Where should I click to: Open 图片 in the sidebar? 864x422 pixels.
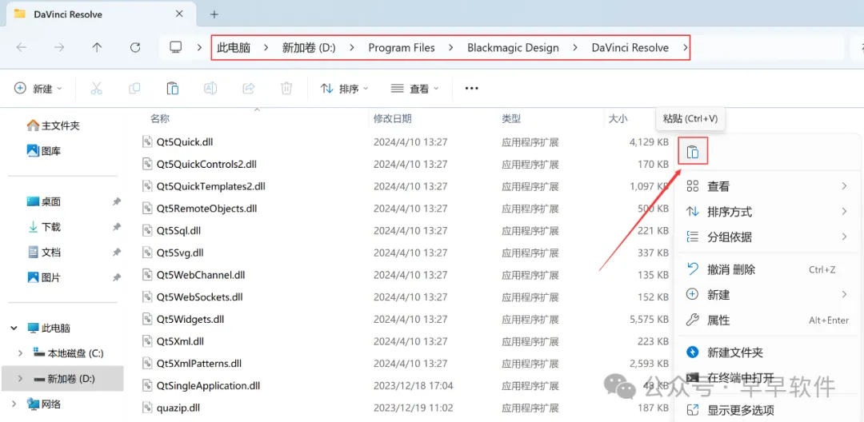(43, 278)
